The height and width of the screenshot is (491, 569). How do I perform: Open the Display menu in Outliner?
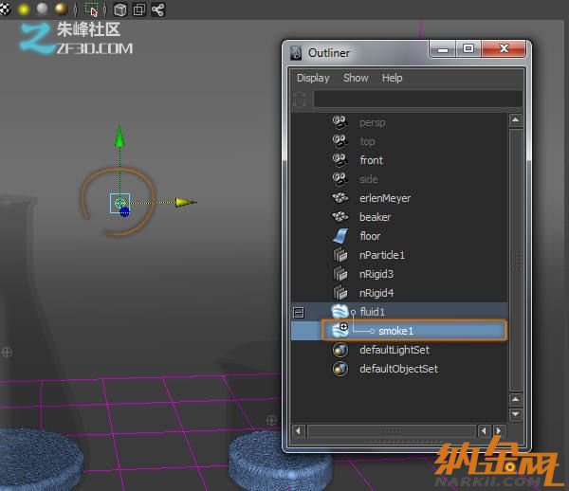click(313, 78)
